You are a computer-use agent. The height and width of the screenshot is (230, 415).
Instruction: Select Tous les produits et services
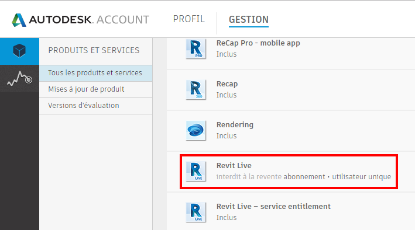tap(95, 73)
